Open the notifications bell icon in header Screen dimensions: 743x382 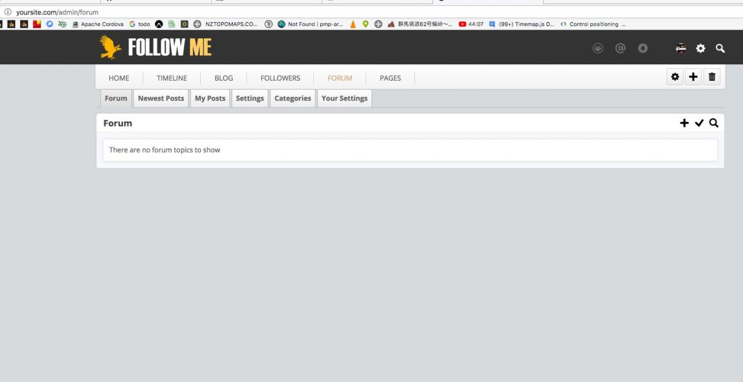point(643,48)
